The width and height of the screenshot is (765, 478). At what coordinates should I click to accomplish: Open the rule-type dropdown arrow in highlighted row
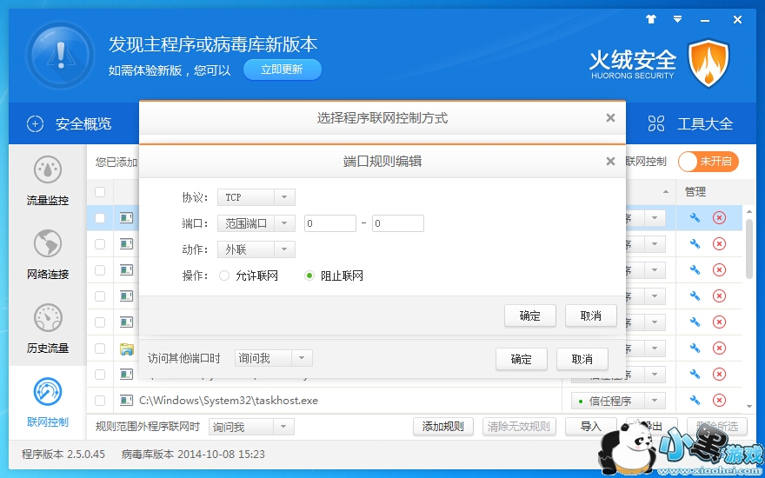(x=655, y=218)
